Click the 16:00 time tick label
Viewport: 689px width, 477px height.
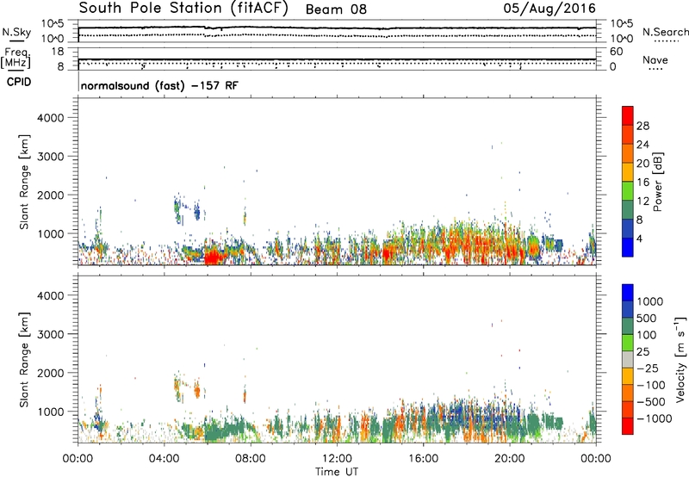click(423, 459)
